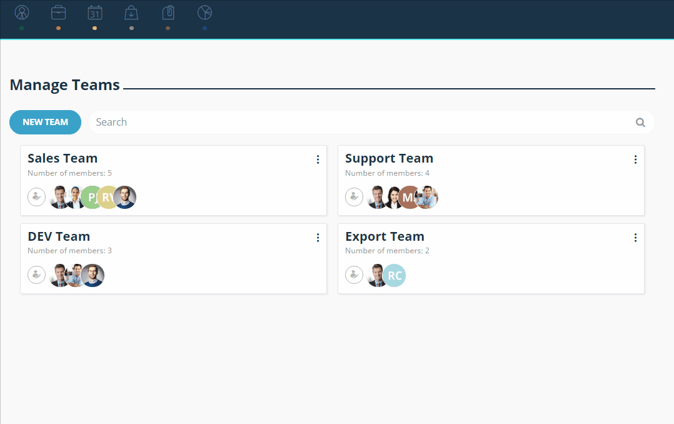Open Sales Team three-dot options menu
The height and width of the screenshot is (424, 674).
(318, 159)
